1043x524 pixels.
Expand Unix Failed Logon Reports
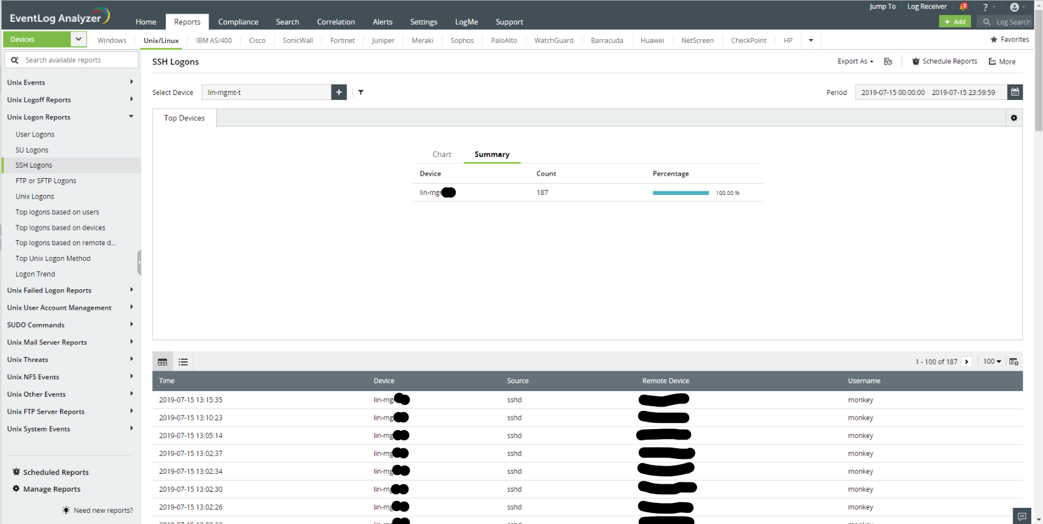click(x=70, y=290)
